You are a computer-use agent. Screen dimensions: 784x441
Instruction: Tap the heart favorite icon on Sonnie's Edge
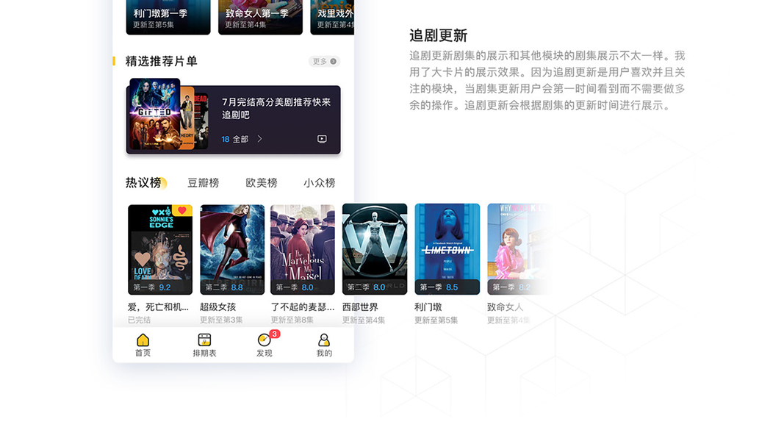click(x=182, y=210)
